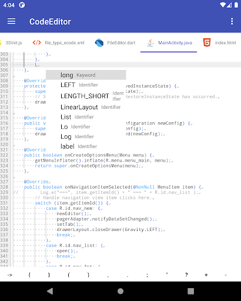Screen dimensions: 241x301
Task: Open the three-dot overflow menu
Action: [x=232, y=21]
